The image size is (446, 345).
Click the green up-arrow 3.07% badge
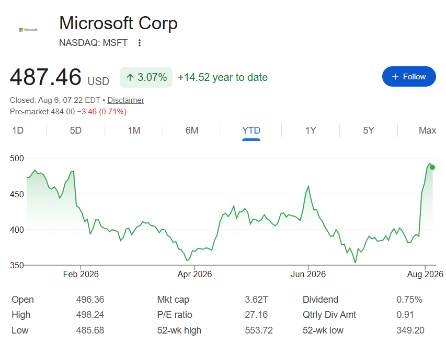click(146, 77)
